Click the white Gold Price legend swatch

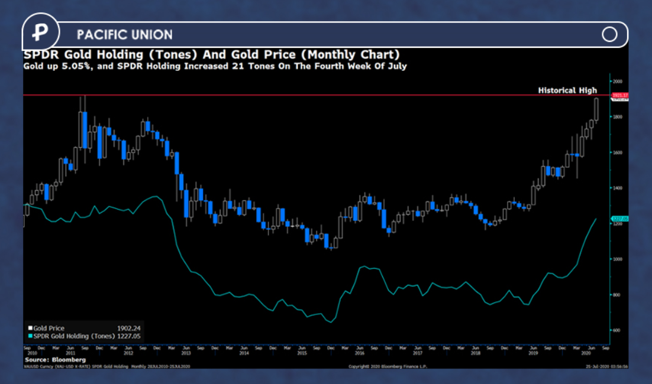[30, 328]
